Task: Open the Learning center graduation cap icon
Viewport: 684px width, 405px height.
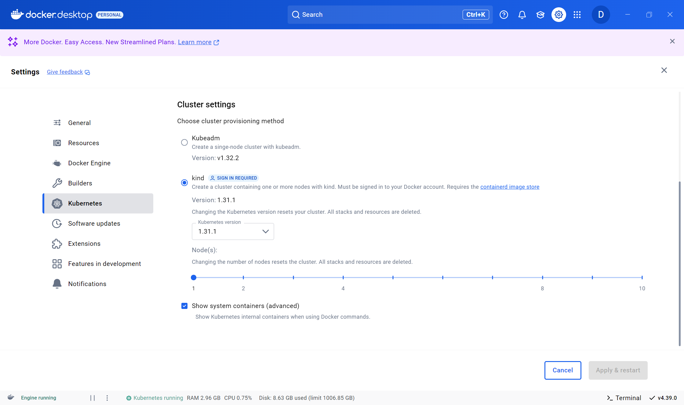Action: click(x=540, y=15)
